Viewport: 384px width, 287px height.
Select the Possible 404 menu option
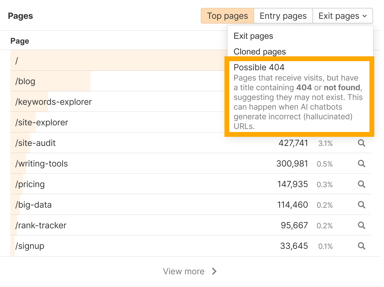pos(259,67)
